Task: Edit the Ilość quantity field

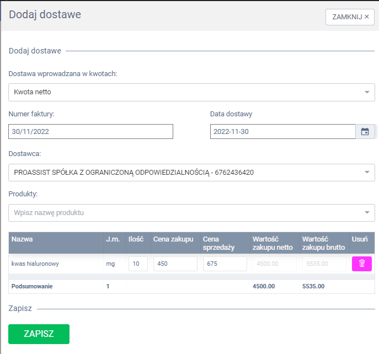Action: tap(138, 264)
